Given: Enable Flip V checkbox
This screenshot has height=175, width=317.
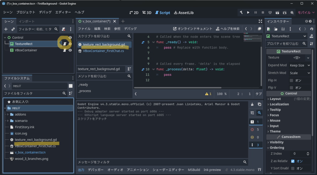Looking at the screenshot, I should [291, 87].
